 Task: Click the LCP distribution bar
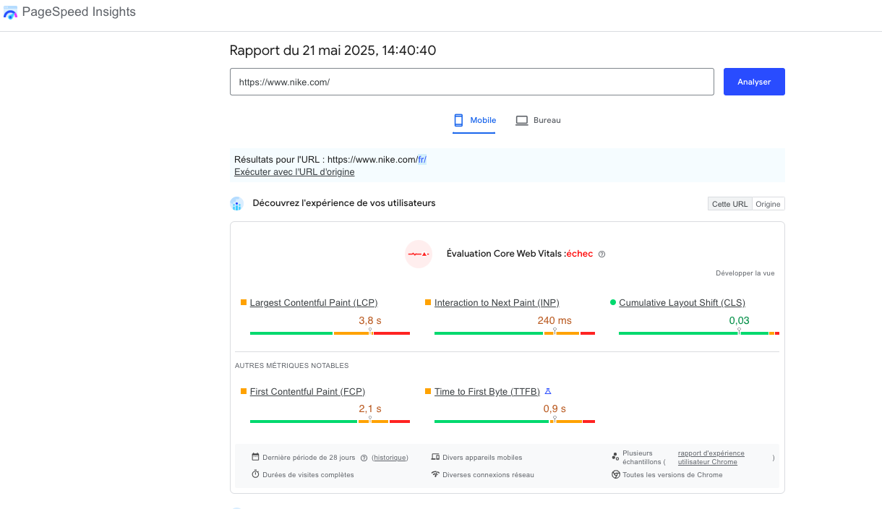(x=330, y=333)
